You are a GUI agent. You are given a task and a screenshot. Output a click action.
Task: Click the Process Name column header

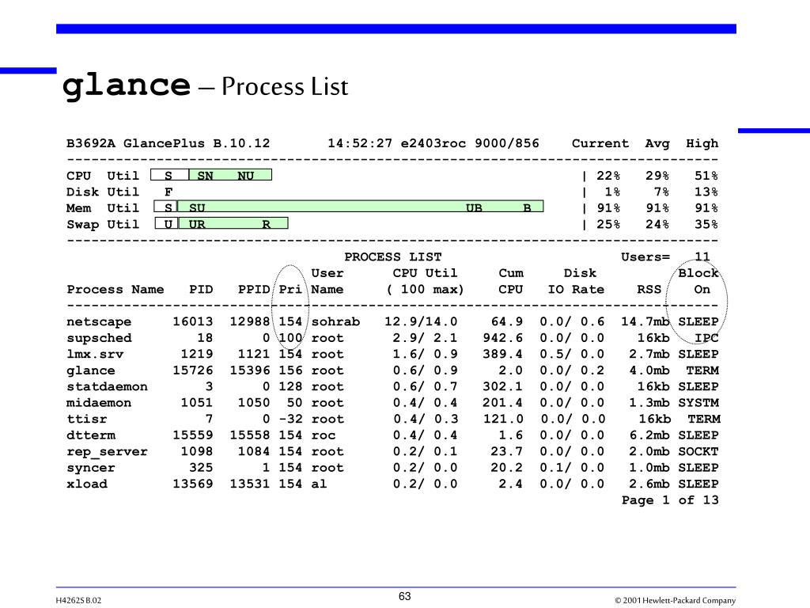click(x=115, y=290)
